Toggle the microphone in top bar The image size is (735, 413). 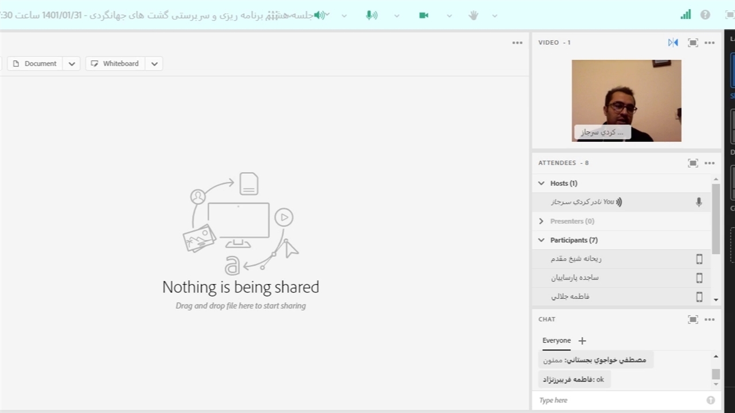click(x=372, y=15)
